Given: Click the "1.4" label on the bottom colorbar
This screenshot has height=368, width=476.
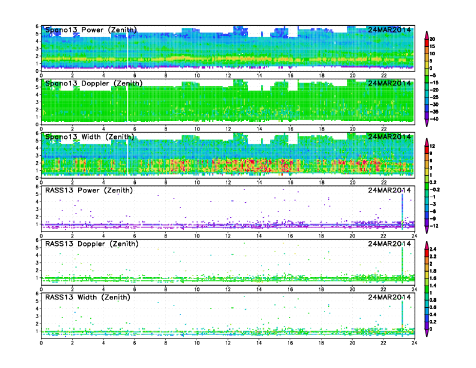Looking at the screenshot, I should (433, 286).
